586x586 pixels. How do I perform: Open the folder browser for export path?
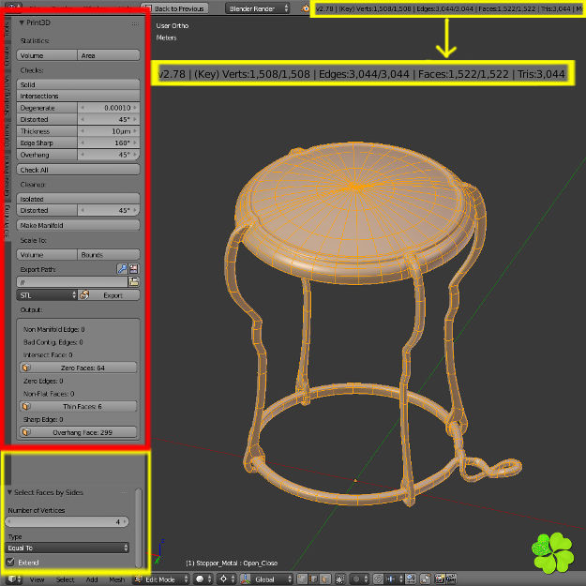[x=134, y=281]
